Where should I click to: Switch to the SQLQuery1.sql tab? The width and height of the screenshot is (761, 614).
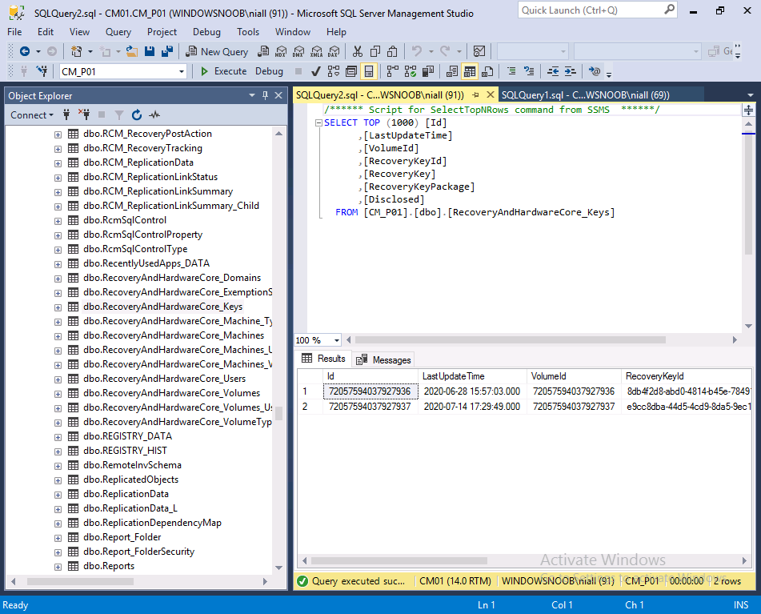point(585,94)
